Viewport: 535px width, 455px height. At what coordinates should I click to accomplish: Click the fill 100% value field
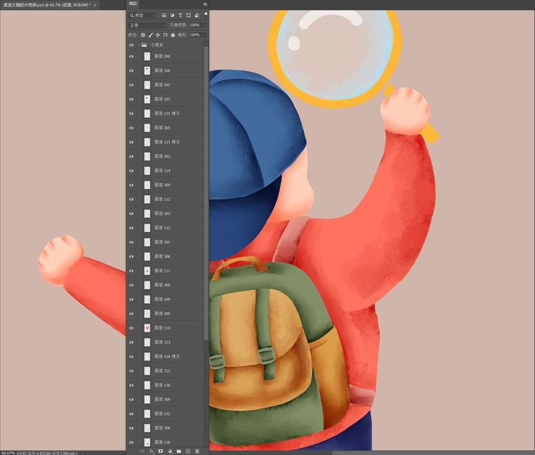point(195,35)
